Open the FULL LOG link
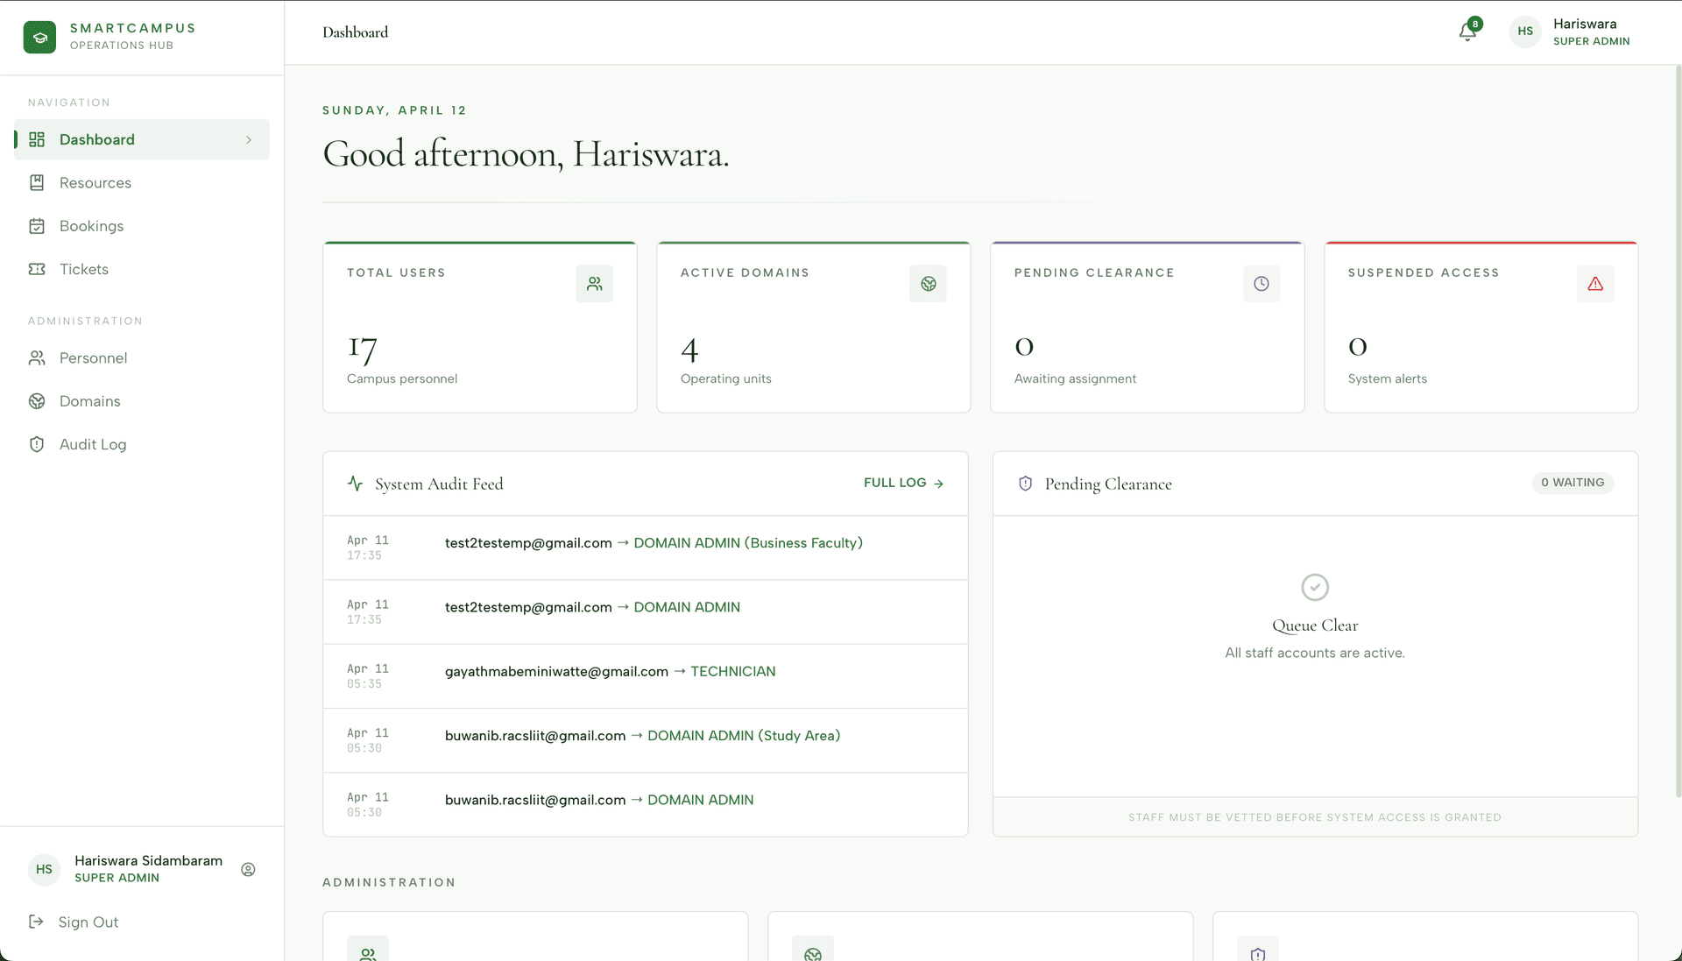1682x961 pixels. click(903, 483)
